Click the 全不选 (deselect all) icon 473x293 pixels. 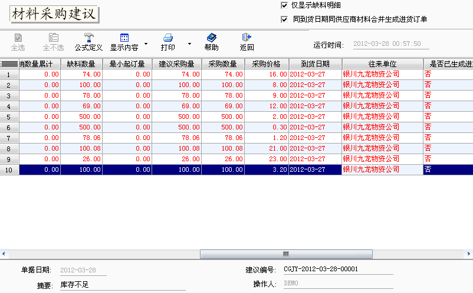click(x=53, y=38)
